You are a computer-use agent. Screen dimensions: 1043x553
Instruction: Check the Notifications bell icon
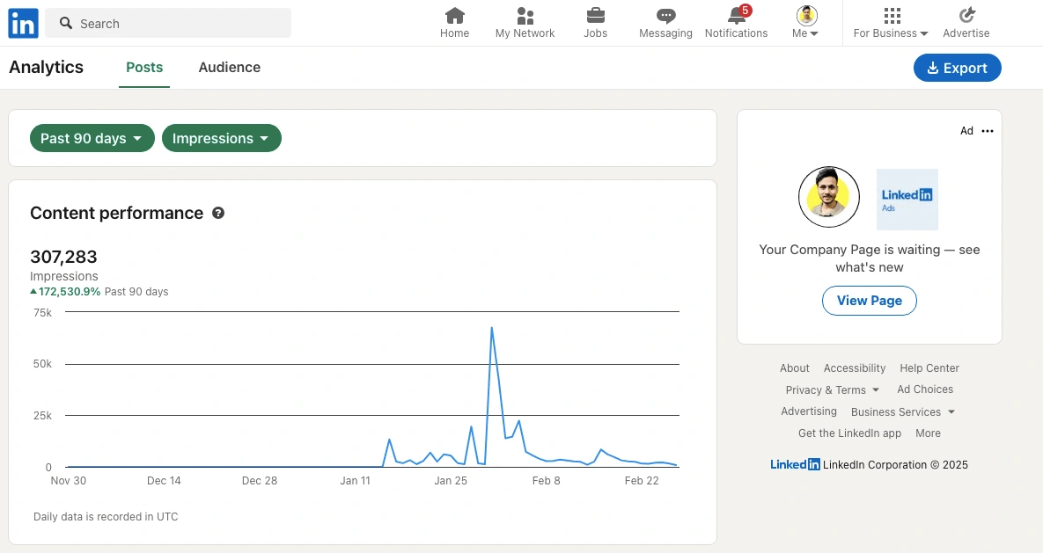737,16
